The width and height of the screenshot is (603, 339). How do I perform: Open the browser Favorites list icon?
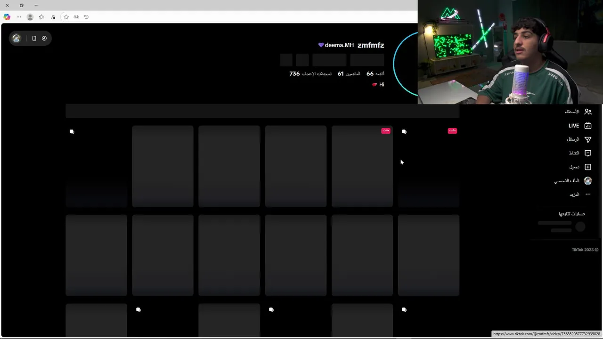tap(41, 17)
